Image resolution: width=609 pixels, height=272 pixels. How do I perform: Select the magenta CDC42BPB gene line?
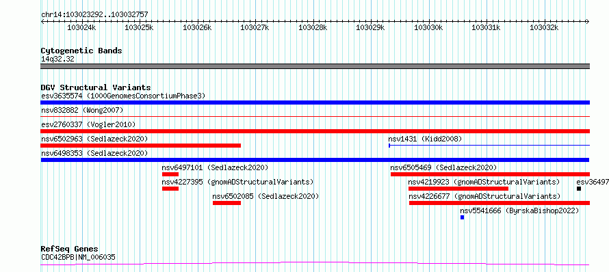tap(315, 264)
